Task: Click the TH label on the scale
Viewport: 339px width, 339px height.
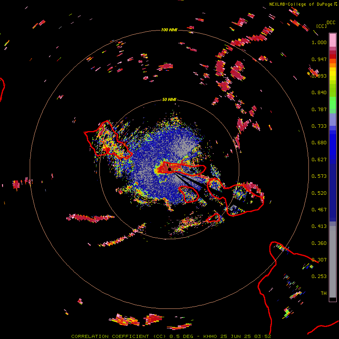Action: 324,293
